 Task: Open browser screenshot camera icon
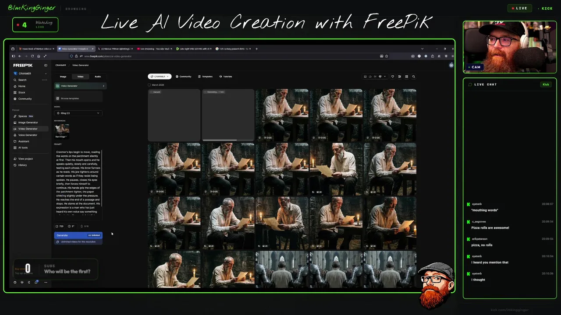413,56
